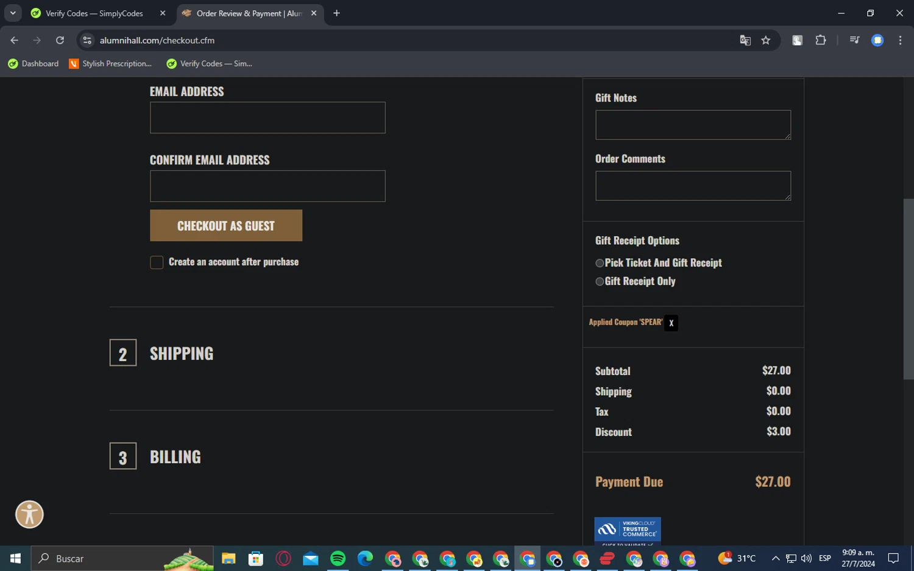Click the address bar URL
The image size is (914, 571).
point(157,40)
